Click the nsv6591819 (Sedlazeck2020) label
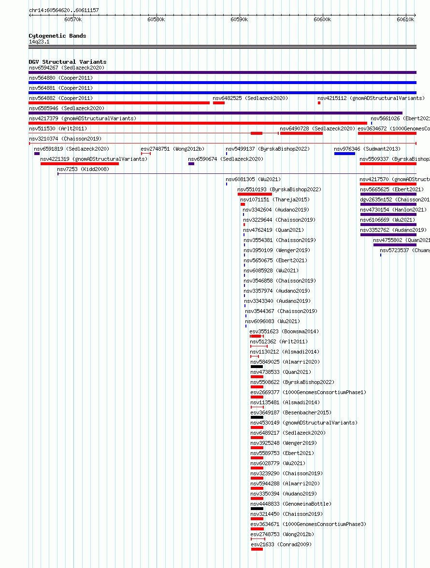430x568 pixels. (72, 149)
